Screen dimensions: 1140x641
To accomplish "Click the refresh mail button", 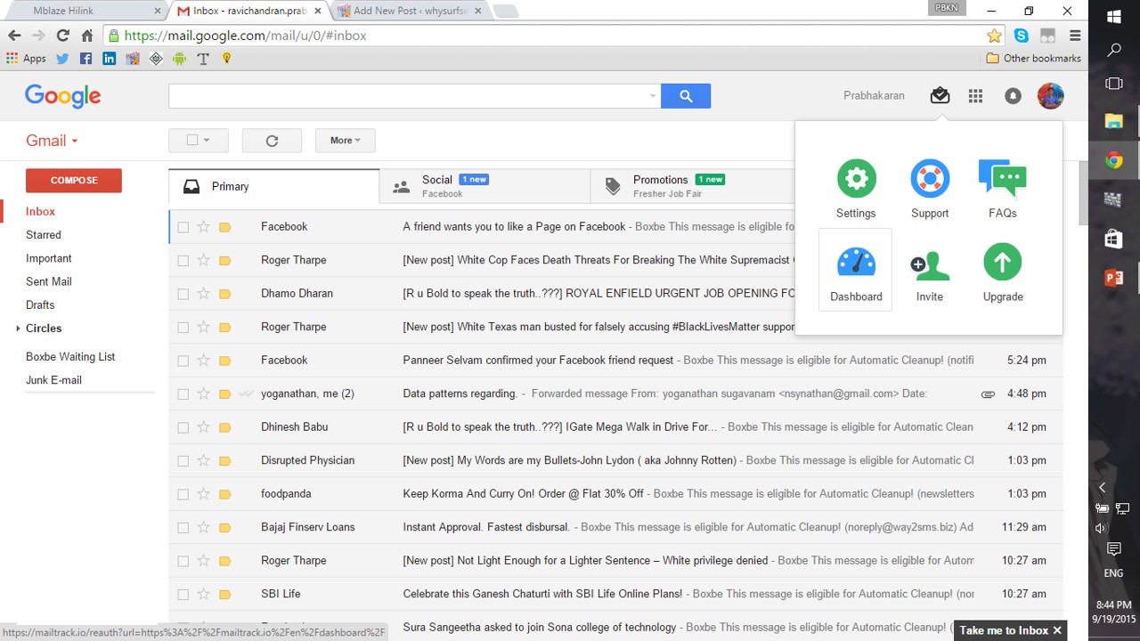I will point(272,141).
